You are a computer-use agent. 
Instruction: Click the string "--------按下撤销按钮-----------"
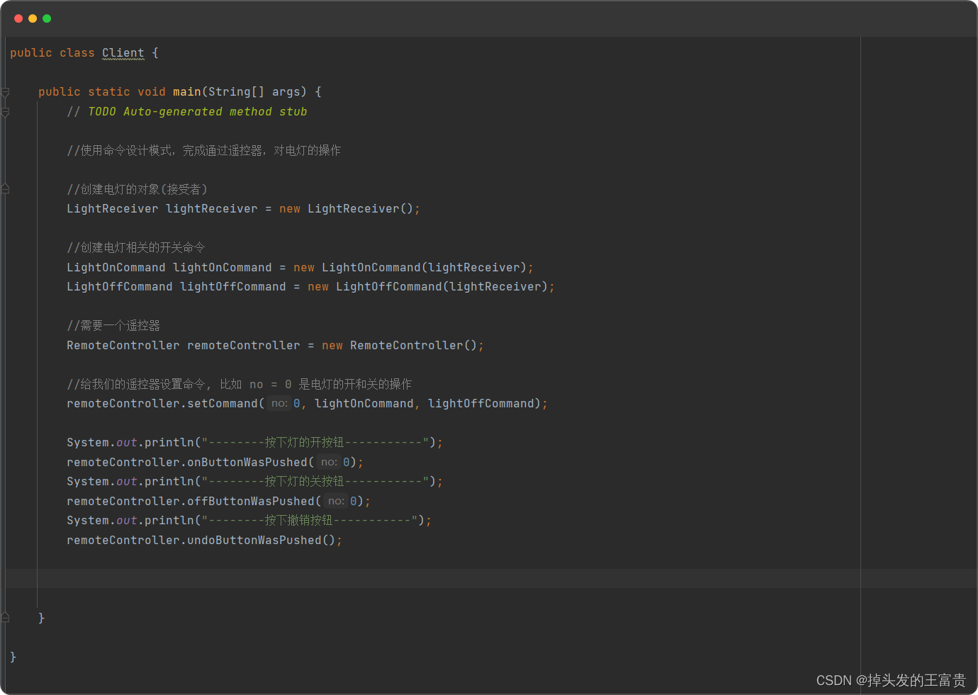[309, 520]
